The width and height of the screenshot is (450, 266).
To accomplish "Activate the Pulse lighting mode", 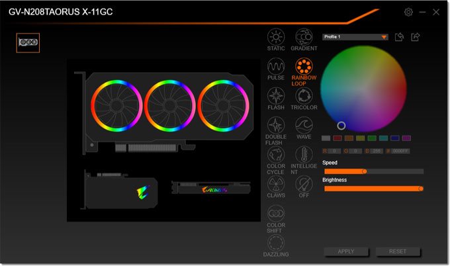I will point(276,66).
